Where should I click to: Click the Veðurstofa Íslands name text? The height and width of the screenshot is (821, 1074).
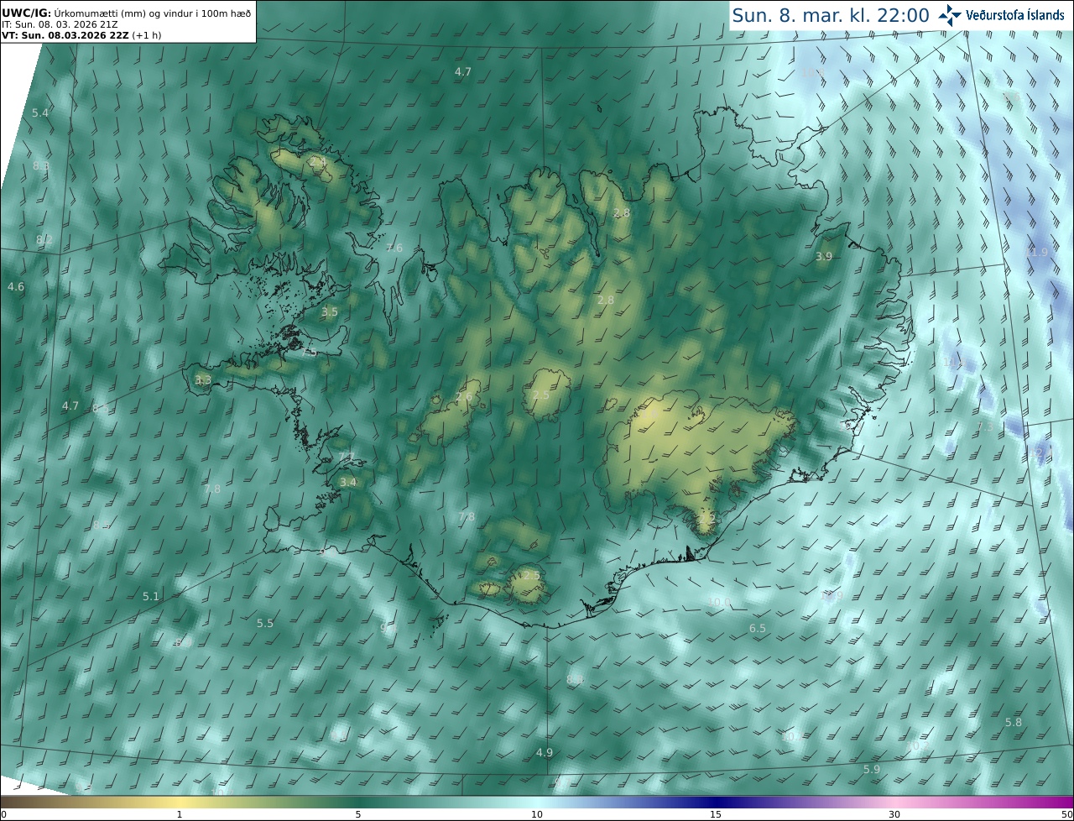pyautogui.click(x=1015, y=15)
